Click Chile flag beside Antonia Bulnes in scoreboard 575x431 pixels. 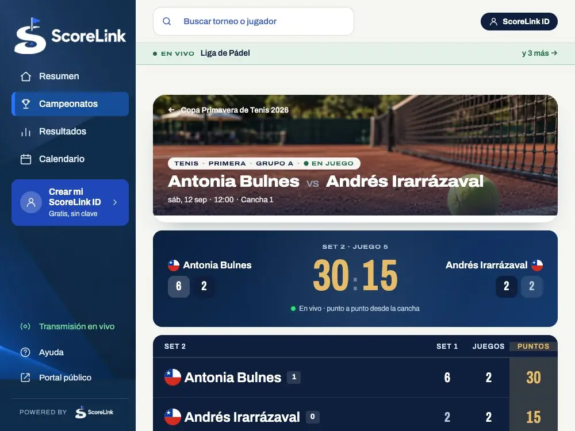click(x=174, y=265)
